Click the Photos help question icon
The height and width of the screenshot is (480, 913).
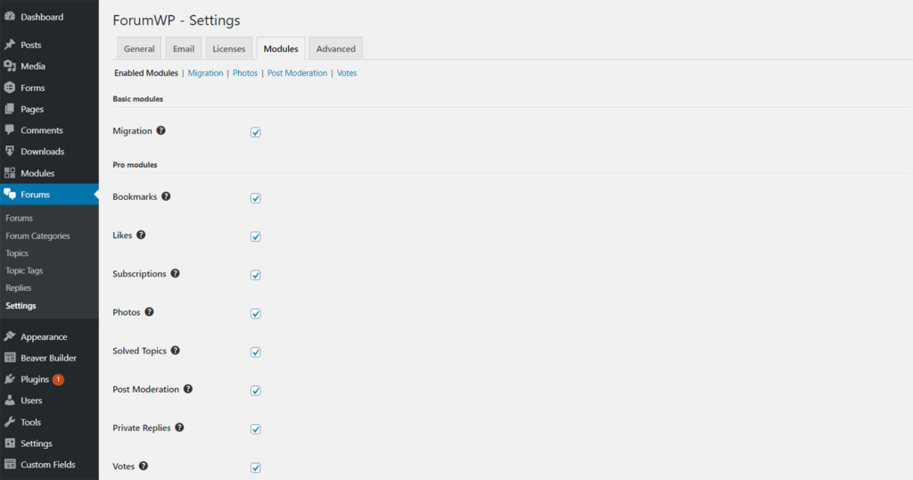(149, 311)
